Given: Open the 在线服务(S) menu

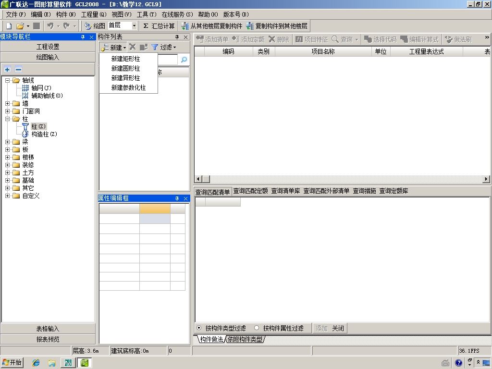Looking at the screenshot, I should (x=177, y=14).
